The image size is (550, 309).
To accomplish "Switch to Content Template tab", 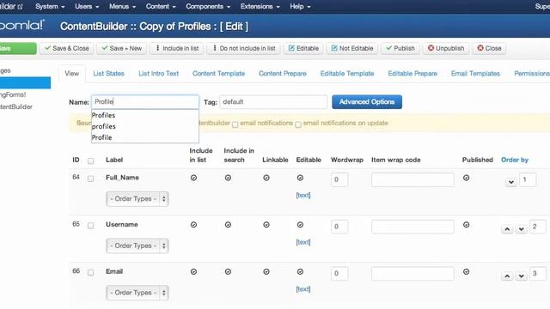I will point(218,74).
